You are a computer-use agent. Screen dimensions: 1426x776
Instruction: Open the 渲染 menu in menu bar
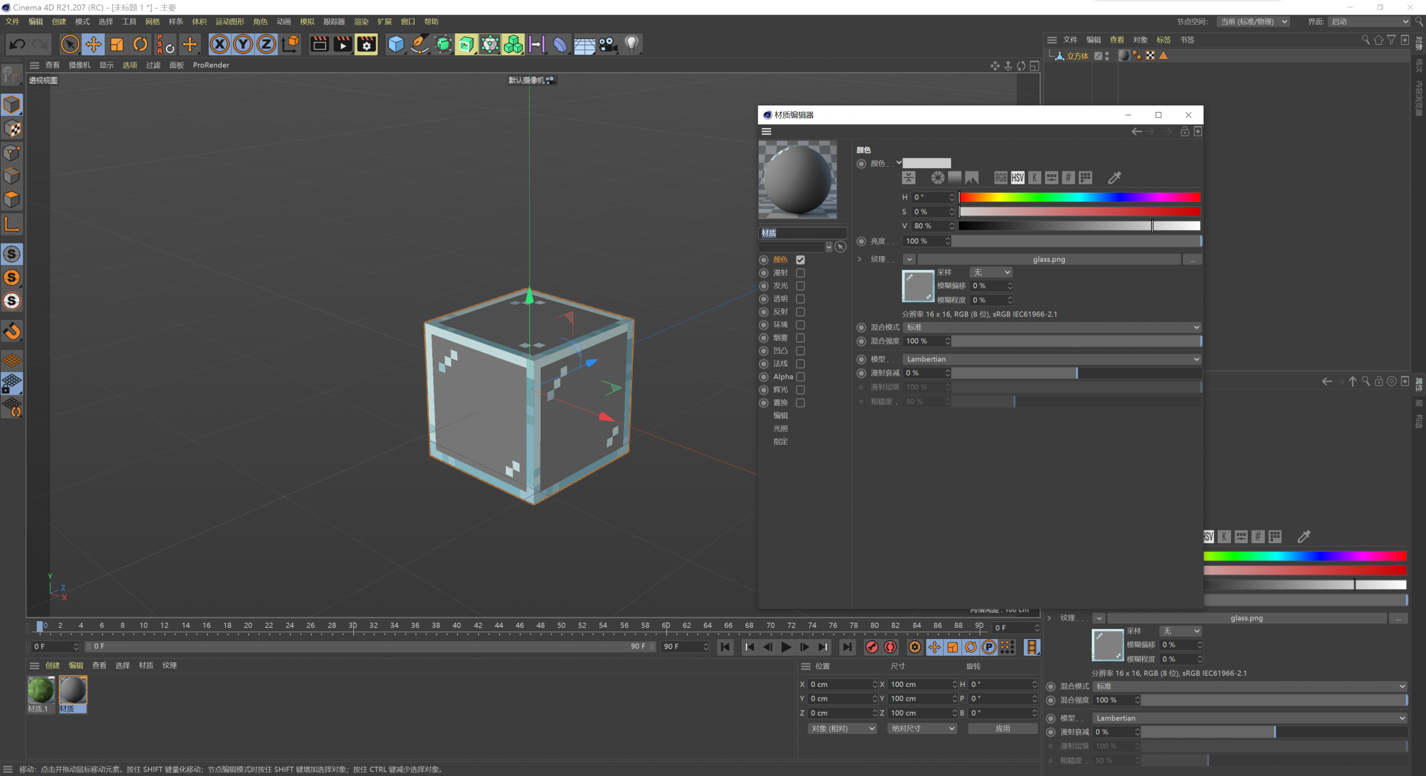(362, 22)
